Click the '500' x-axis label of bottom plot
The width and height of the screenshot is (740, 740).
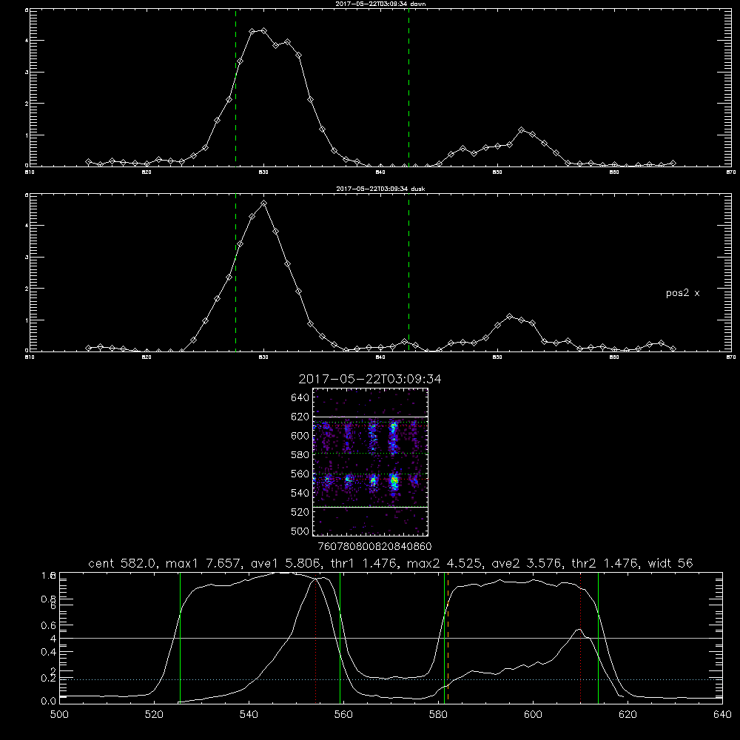click(59, 715)
